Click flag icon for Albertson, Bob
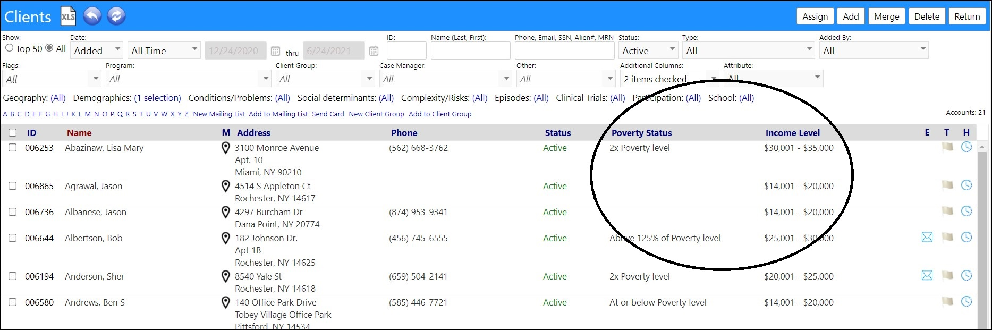Viewport: 992px width, 330px height. [947, 238]
